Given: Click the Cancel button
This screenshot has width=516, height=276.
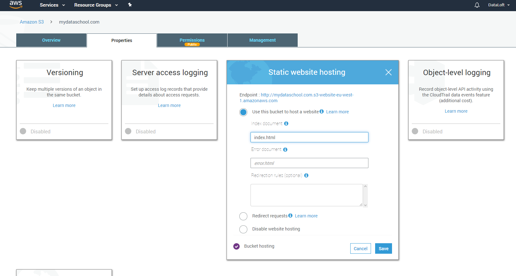Looking at the screenshot, I should [x=360, y=249].
